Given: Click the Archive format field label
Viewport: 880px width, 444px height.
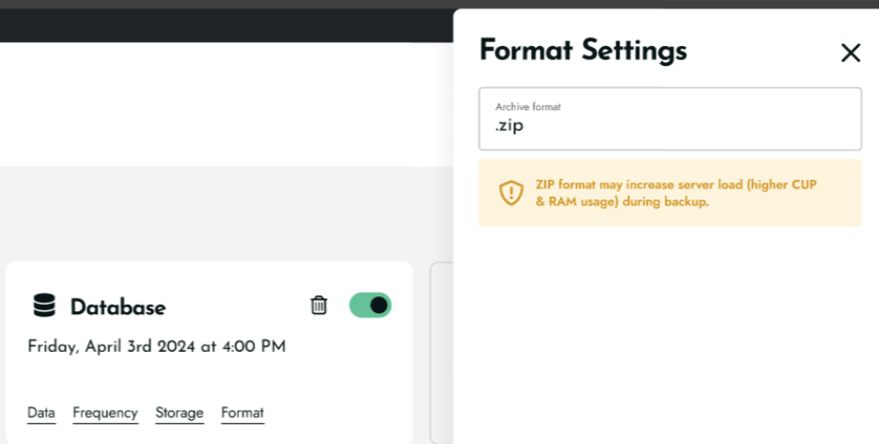Looking at the screenshot, I should (528, 106).
